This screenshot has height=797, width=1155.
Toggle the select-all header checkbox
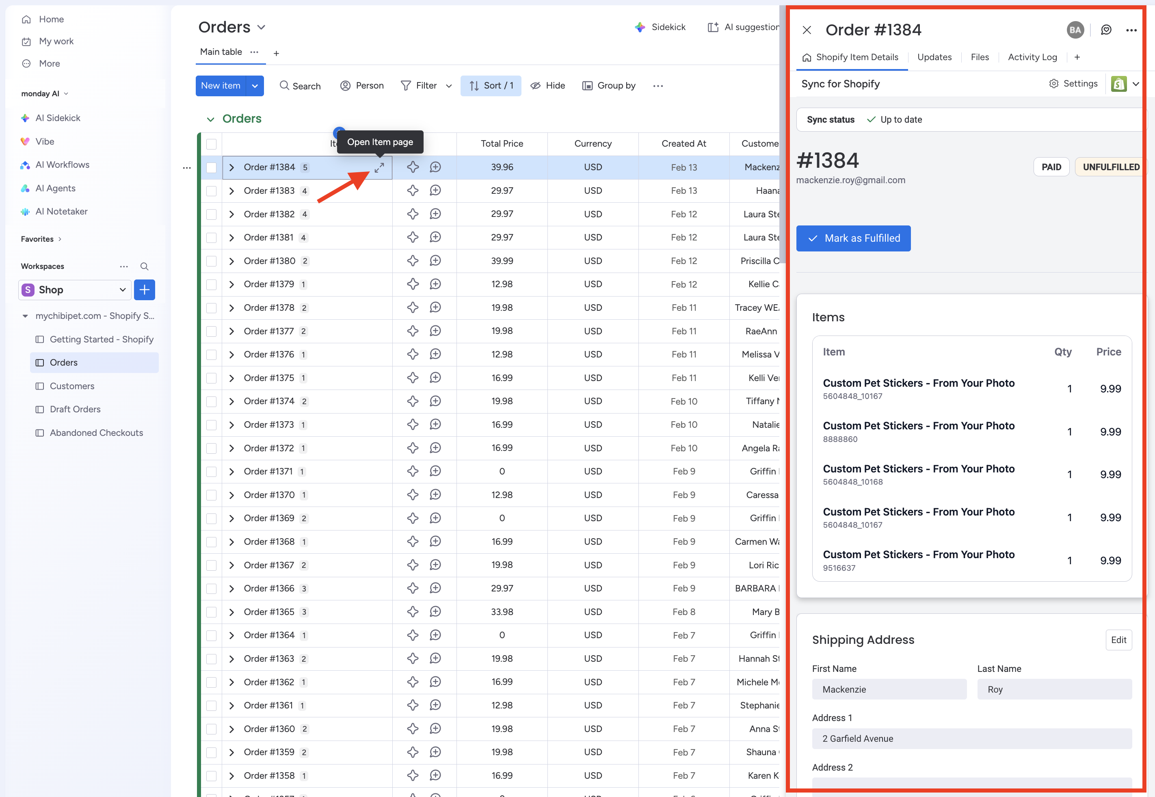(x=212, y=144)
